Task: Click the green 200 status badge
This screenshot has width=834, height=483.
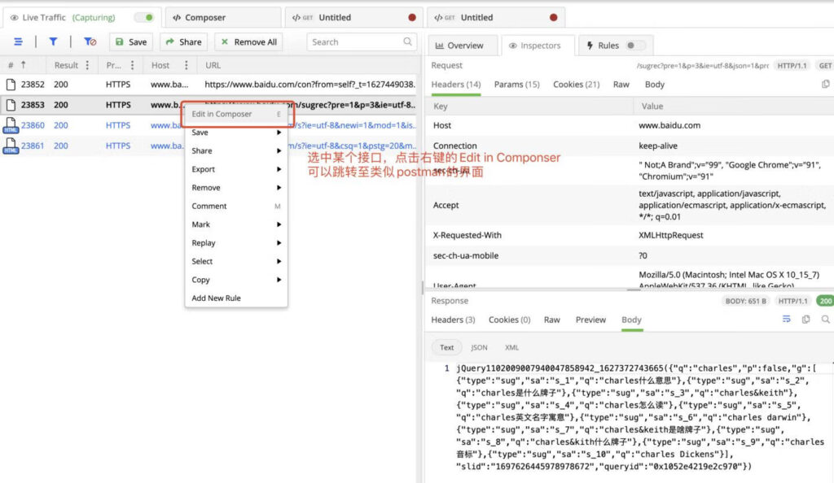Action: coord(825,301)
